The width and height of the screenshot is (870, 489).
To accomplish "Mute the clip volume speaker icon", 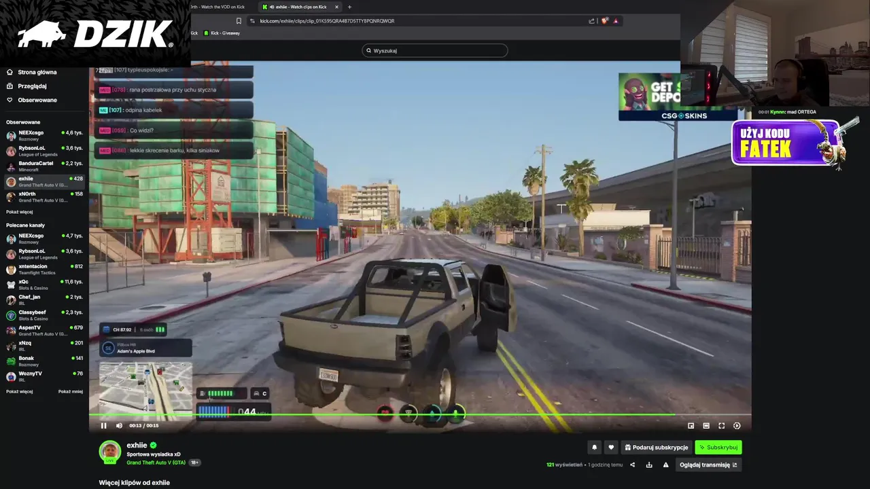I will tap(119, 426).
